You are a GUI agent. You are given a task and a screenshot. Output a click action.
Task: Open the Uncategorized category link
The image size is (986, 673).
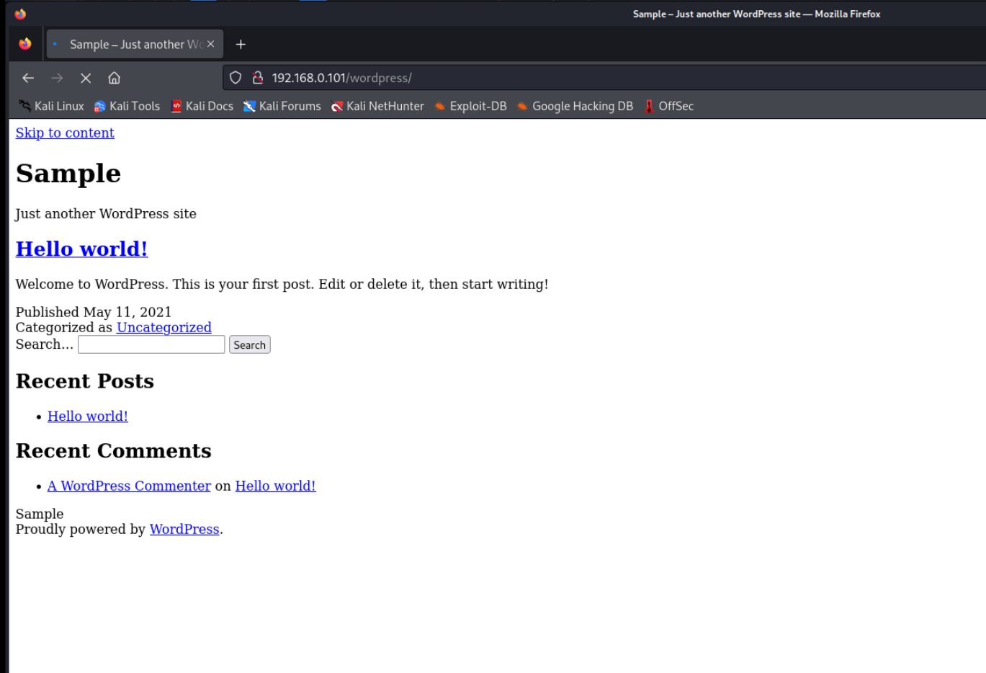(164, 327)
